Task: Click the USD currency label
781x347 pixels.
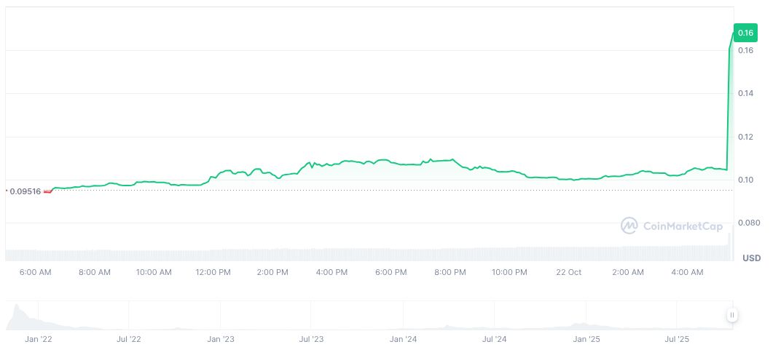Action: coord(751,258)
